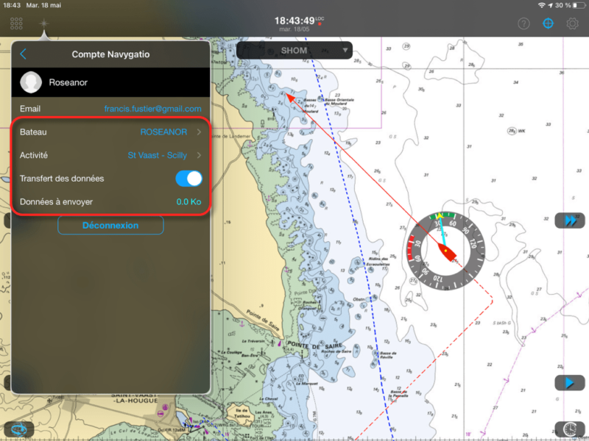
Task: Open Activité St Vaast - Scilly chooser
Action: (164, 156)
